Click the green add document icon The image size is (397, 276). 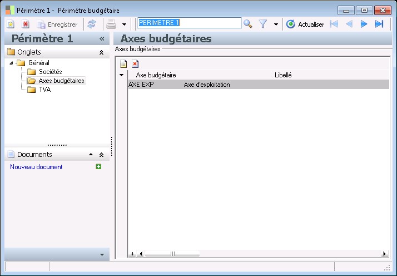(x=98, y=166)
